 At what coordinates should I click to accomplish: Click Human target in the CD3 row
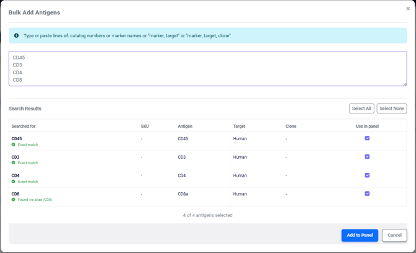point(240,157)
